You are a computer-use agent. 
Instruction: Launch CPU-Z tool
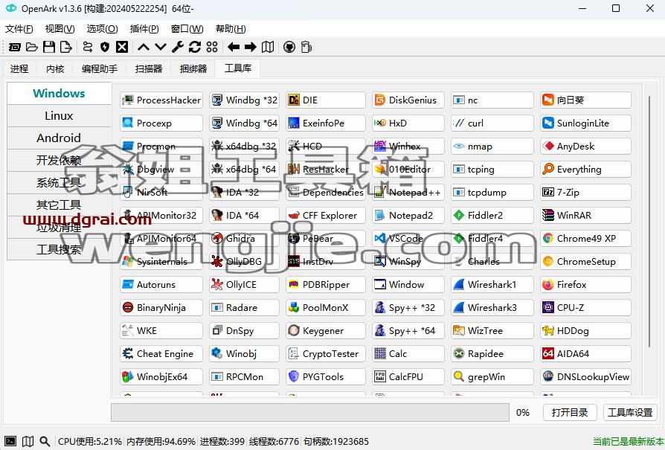(x=585, y=307)
